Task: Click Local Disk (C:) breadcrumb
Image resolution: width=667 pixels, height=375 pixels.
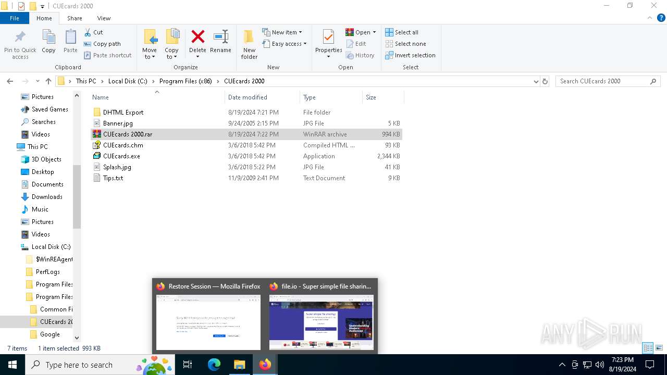Action: click(128, 81)
